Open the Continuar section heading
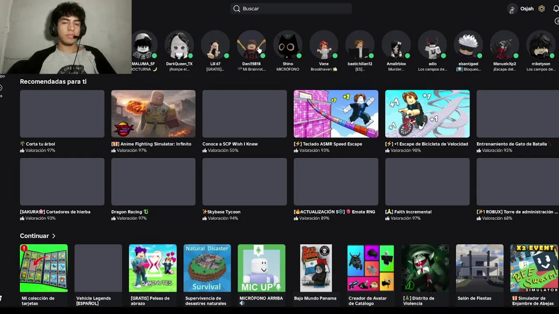 (35, 236)
